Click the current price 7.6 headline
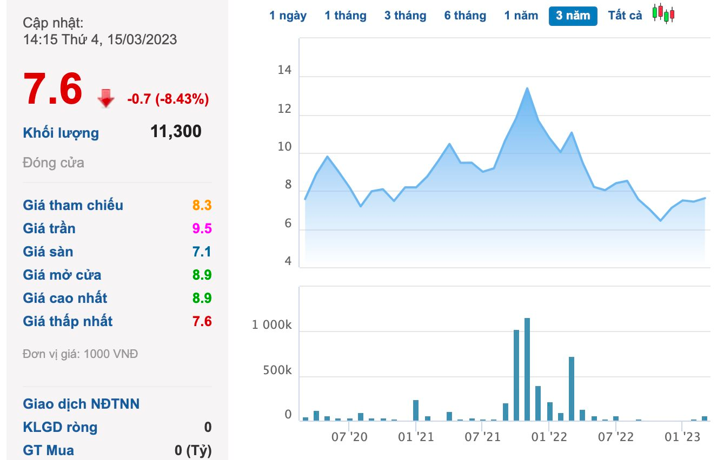 point(52,90)
